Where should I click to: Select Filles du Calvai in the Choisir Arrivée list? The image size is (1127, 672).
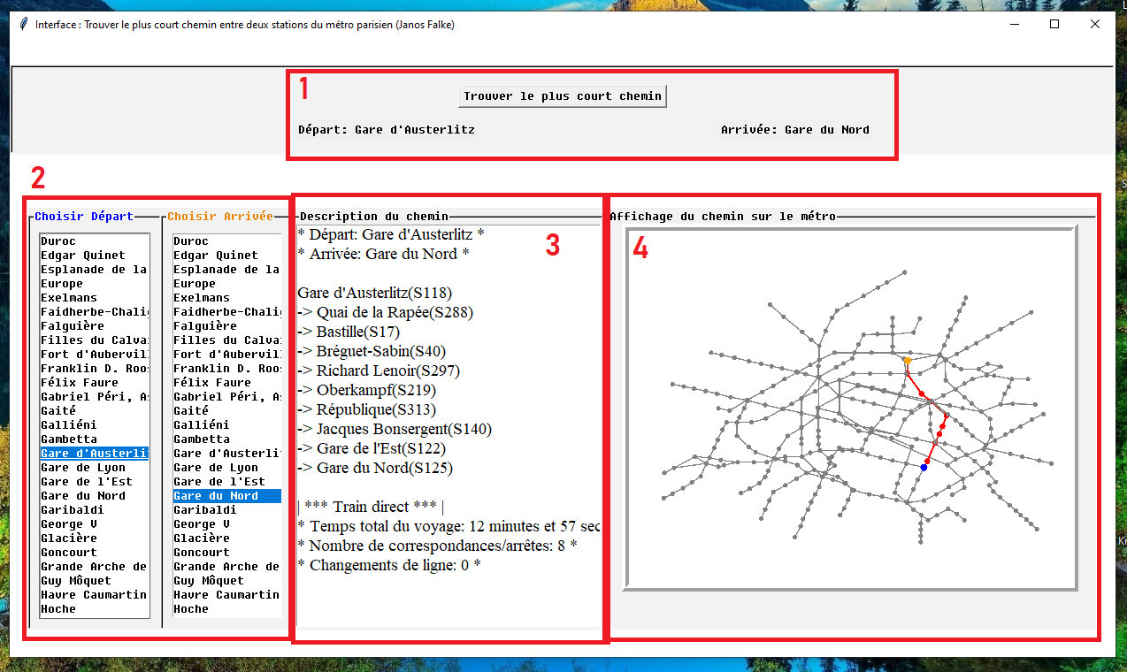pyautogui.click(x=226, y=340)
